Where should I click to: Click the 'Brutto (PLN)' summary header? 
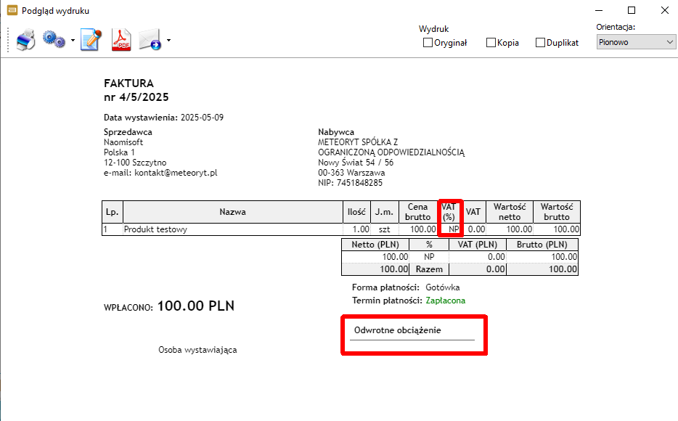tap(542, 245)
